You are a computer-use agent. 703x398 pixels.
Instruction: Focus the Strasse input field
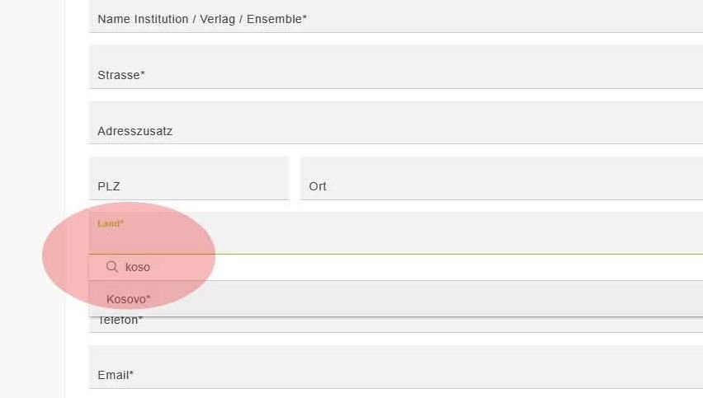[x=396, y=67]
